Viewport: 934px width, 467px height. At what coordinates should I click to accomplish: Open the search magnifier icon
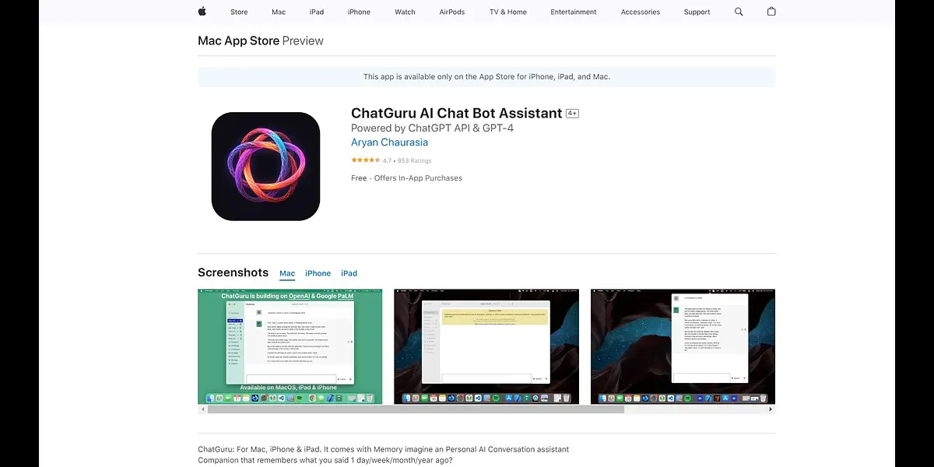739,12
